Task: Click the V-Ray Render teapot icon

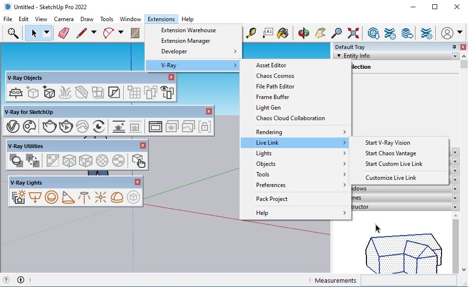Action: 49,126
